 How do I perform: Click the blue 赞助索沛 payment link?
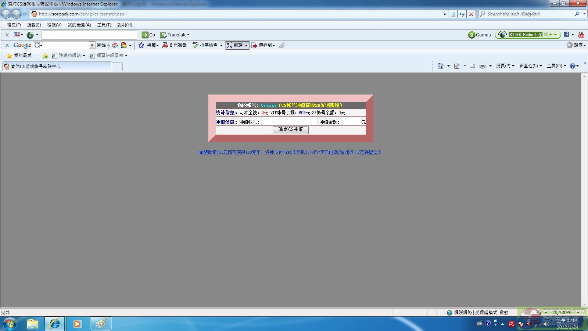tap(290, 152)
